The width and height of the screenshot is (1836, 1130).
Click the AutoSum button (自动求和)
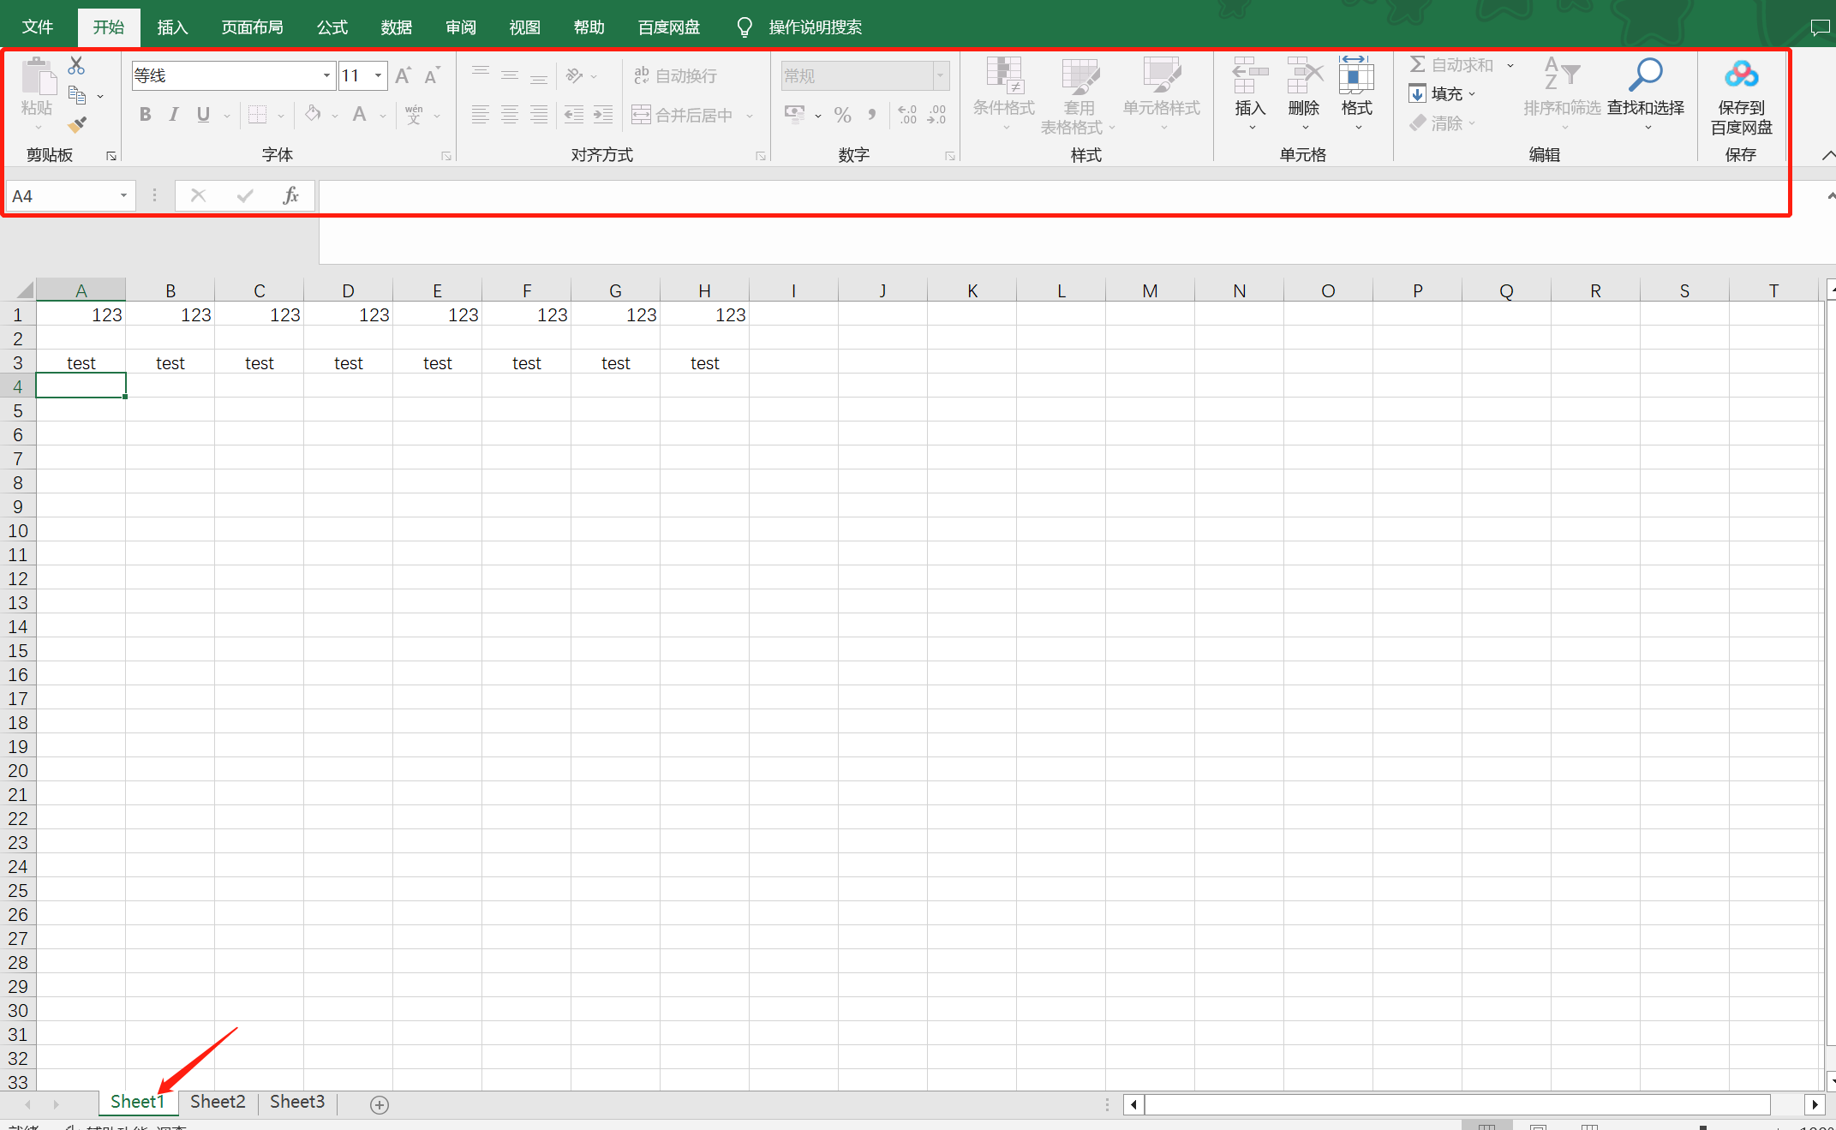1452,65
